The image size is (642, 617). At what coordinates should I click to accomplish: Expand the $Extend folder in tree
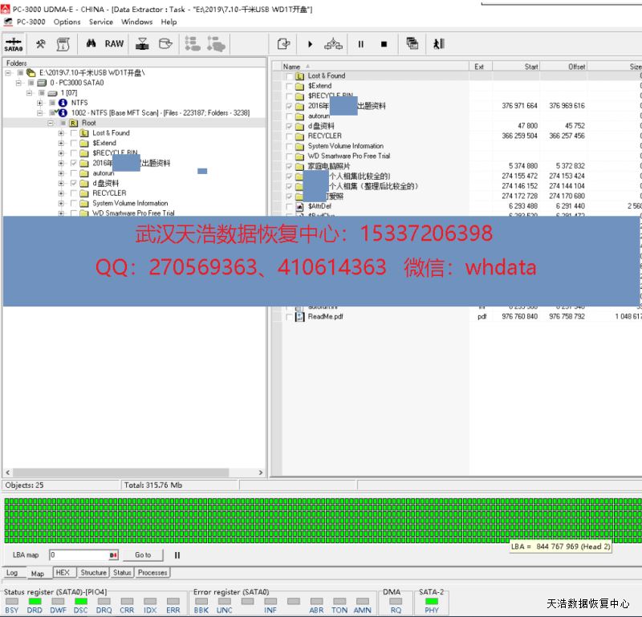pyautogui.click(x=61, y=143)
